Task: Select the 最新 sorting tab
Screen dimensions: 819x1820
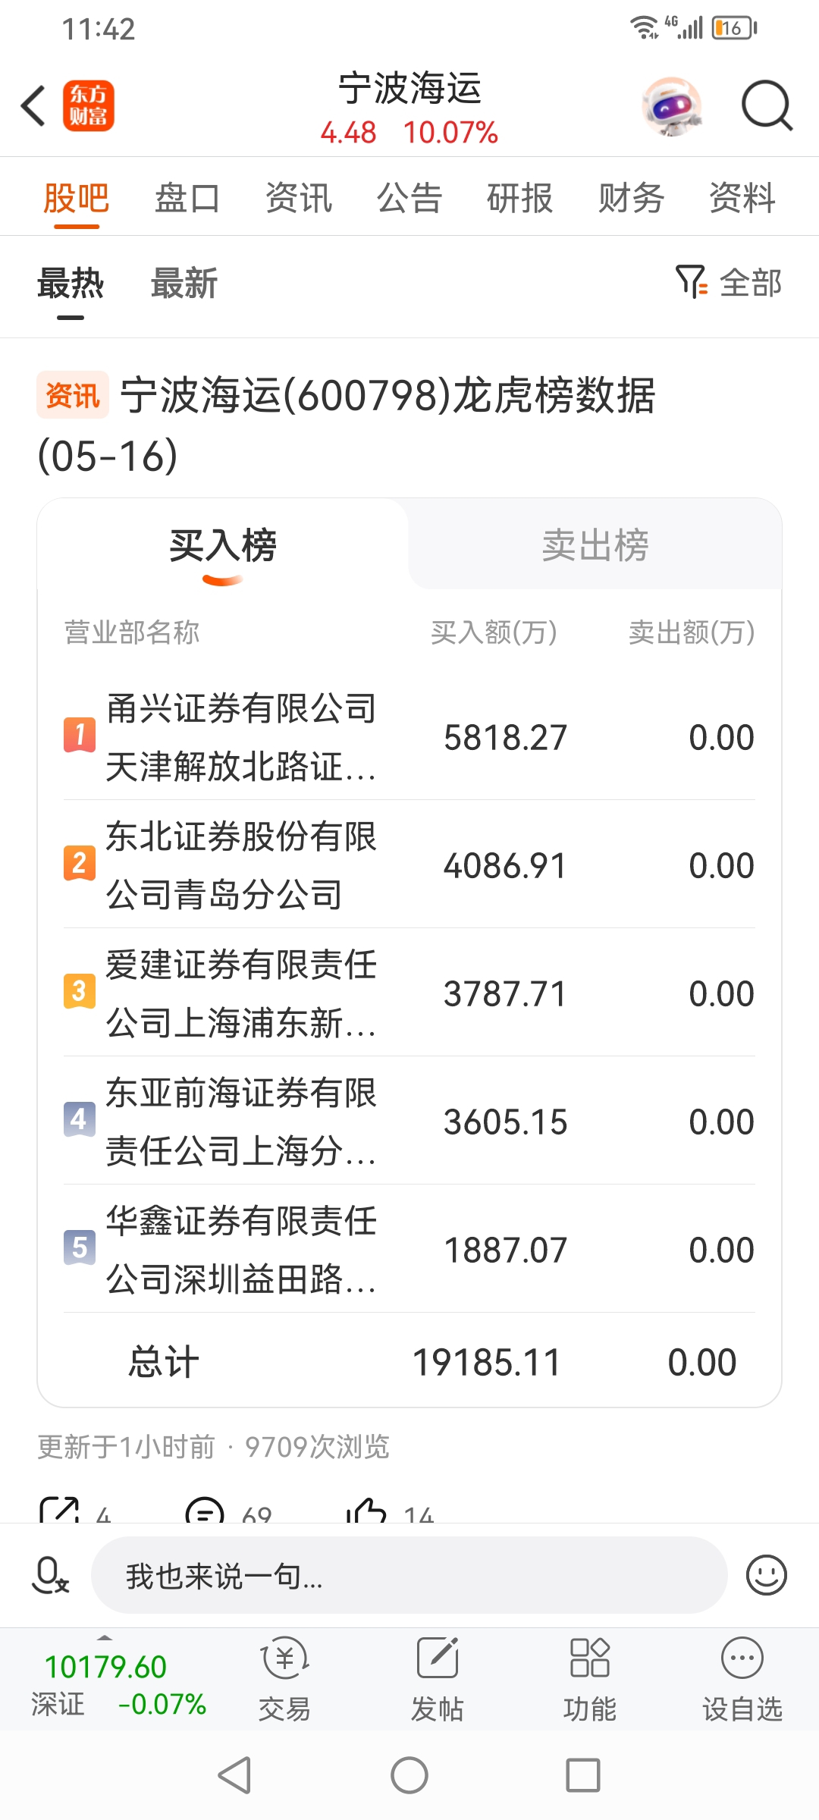Action: [184, 284]
